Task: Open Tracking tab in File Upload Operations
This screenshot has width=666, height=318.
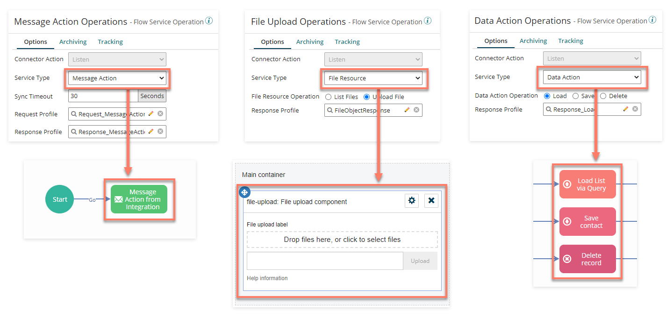Action: (x=347, y=42)
